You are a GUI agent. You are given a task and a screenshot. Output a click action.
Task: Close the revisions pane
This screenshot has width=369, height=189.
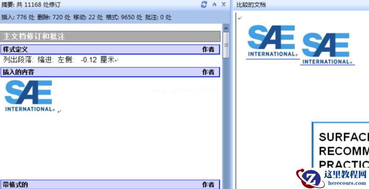tap(224, 4)
